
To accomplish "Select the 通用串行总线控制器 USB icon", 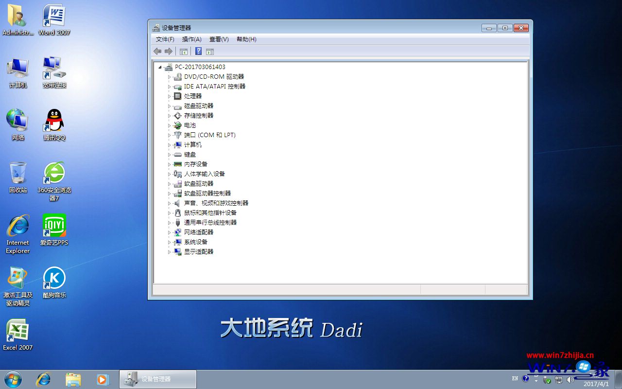I will pyautogui.click(x=178, y=223).
